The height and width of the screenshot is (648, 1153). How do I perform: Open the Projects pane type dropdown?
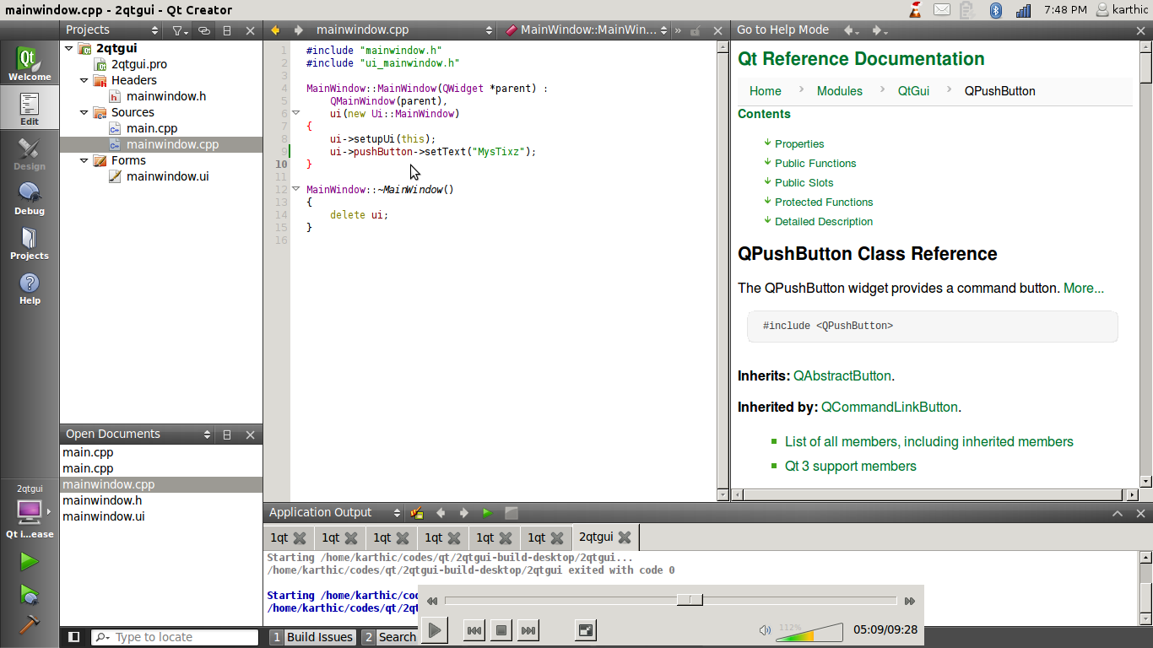click(112, 30)
